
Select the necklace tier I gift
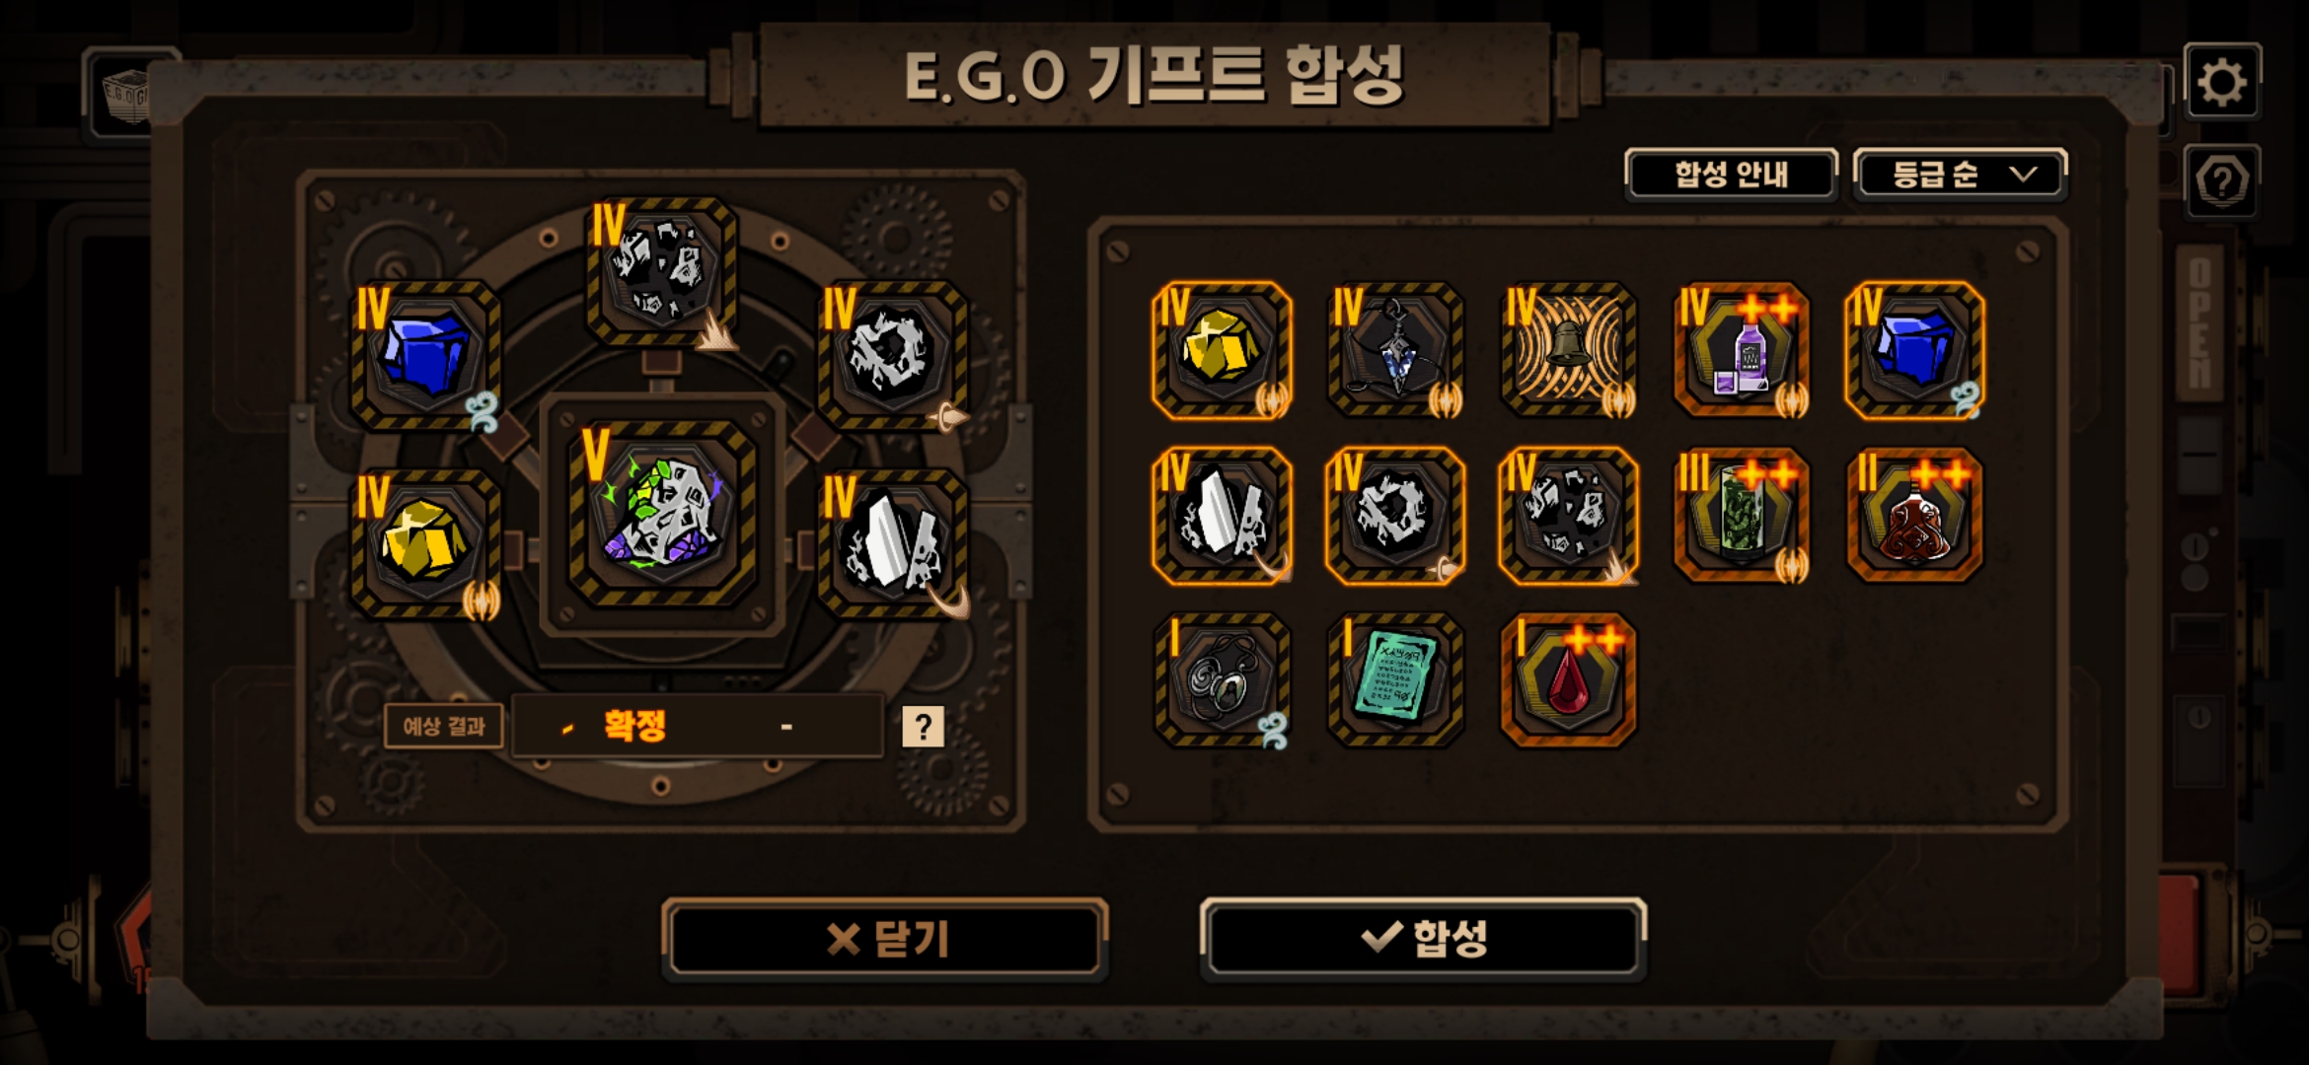click(1222, 679)
